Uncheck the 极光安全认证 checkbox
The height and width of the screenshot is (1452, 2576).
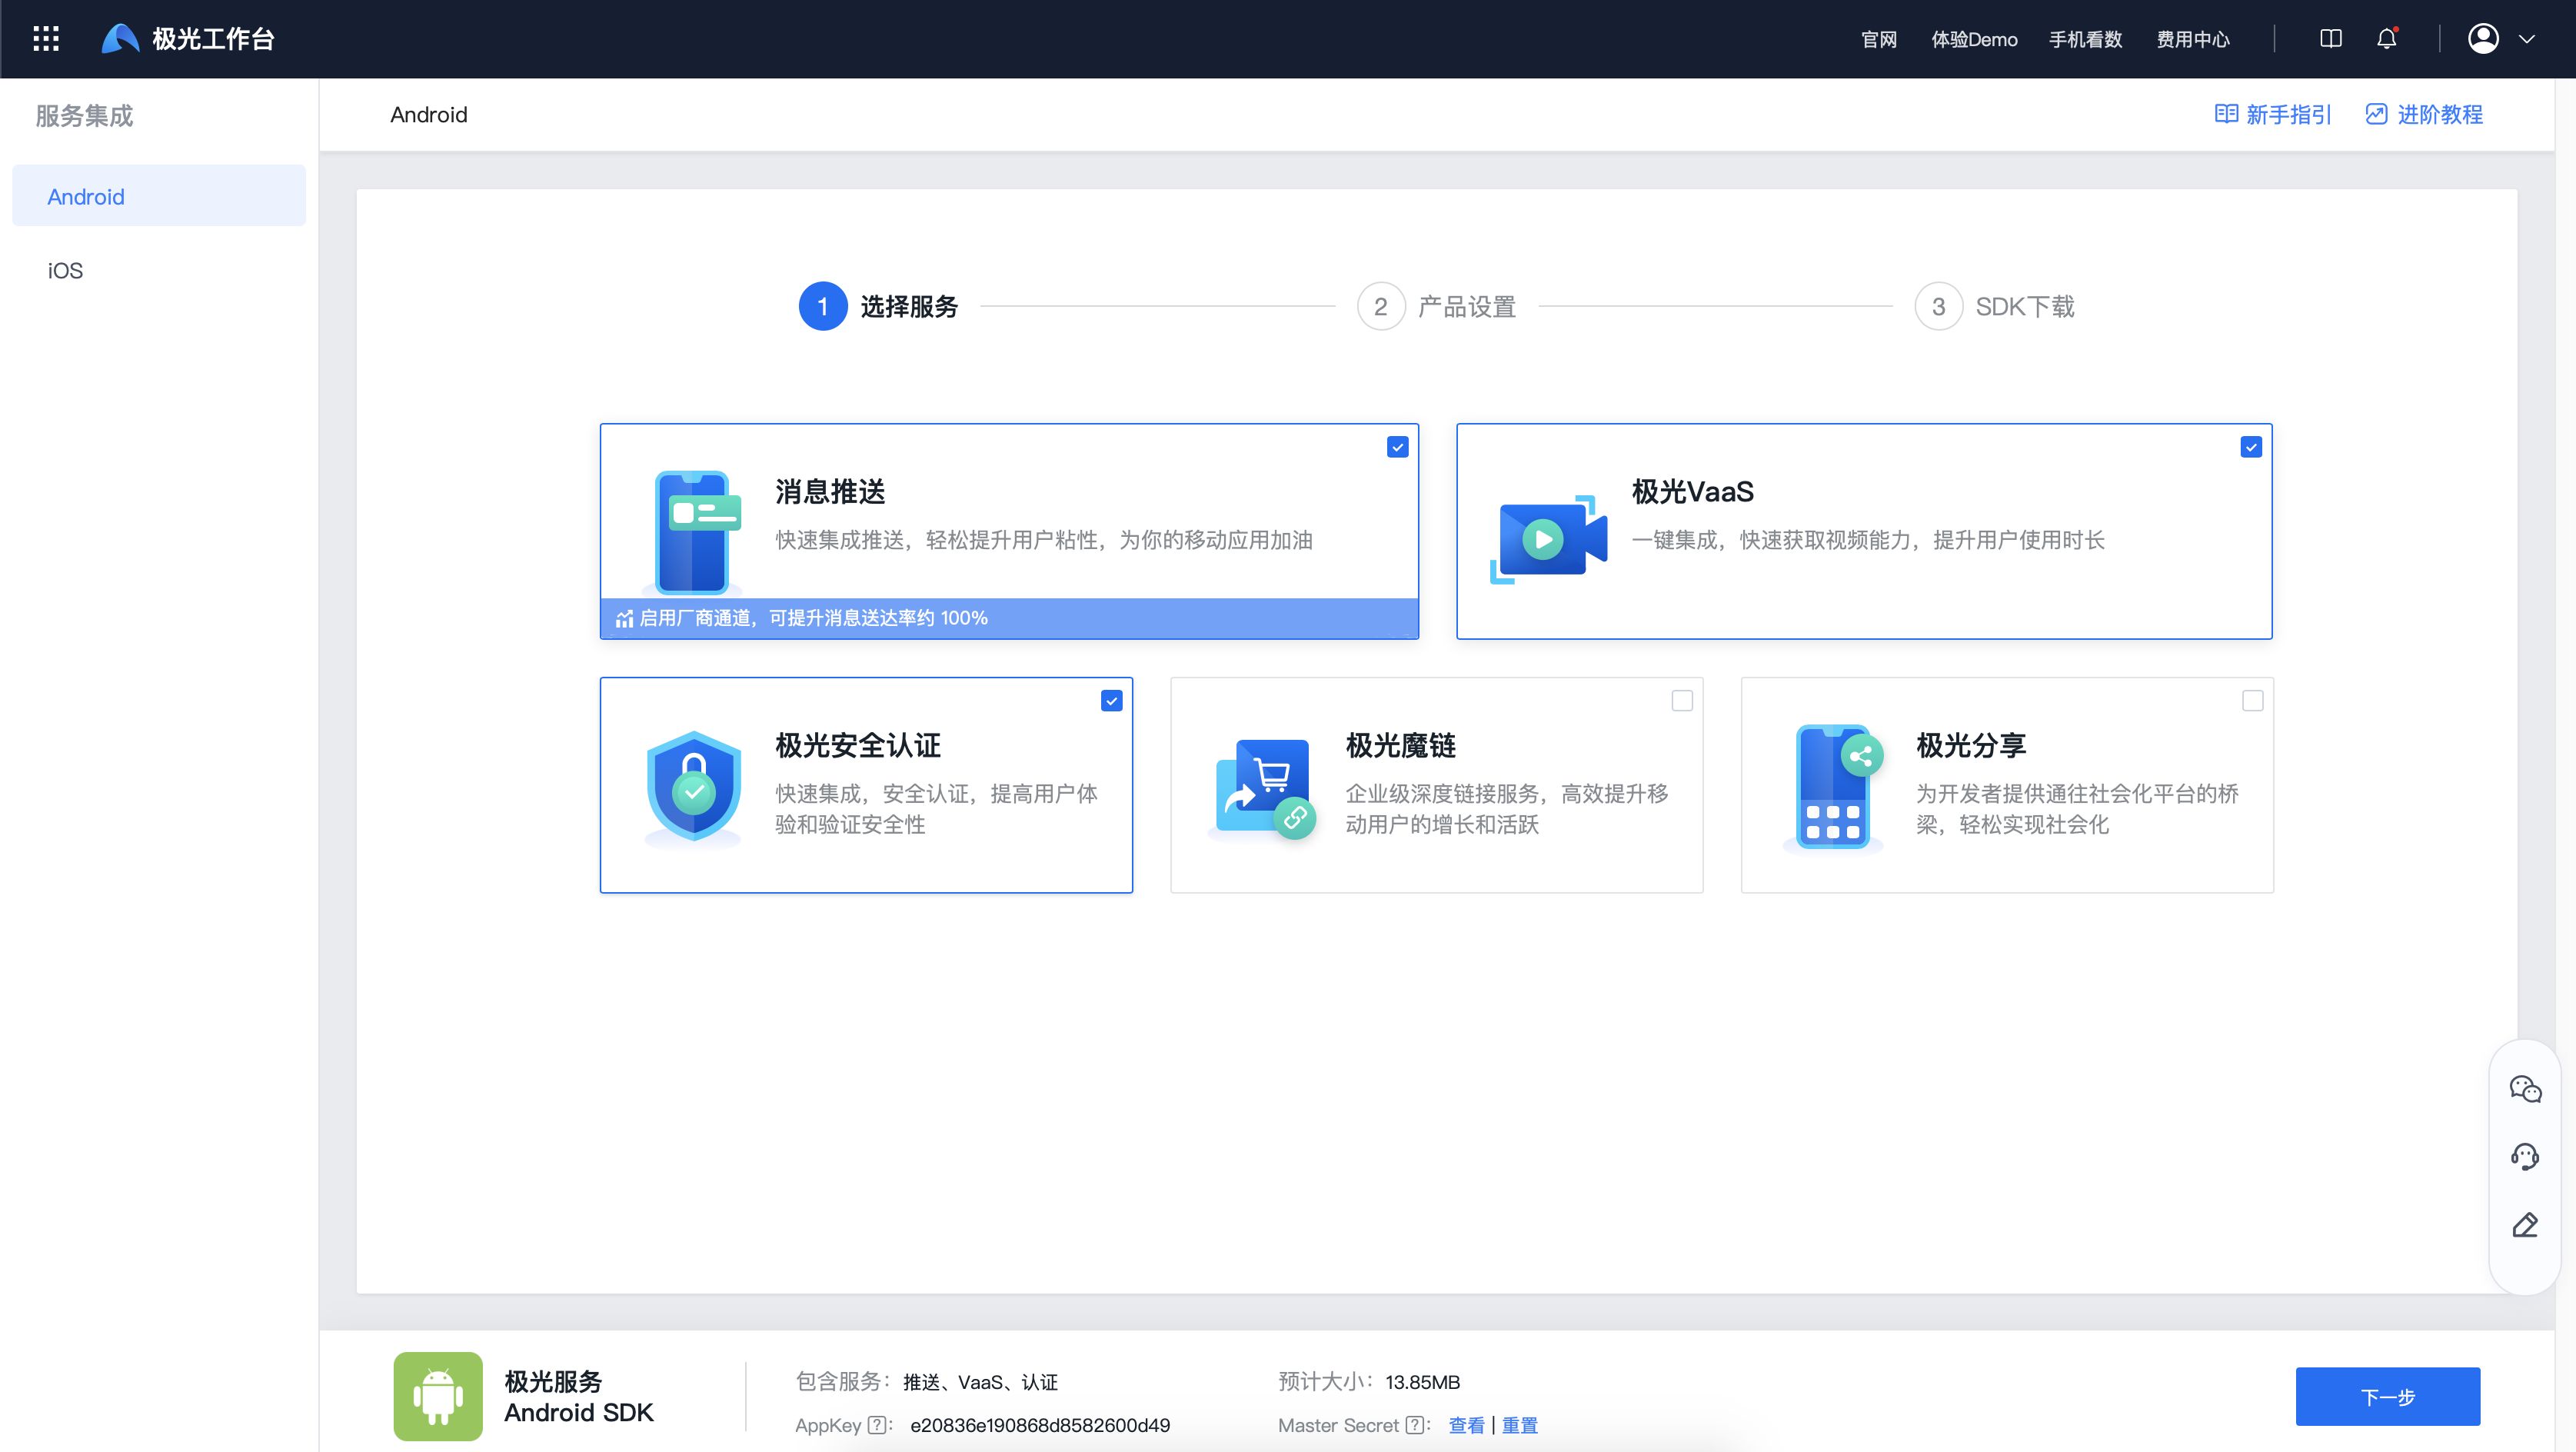tap(1112, 701)
